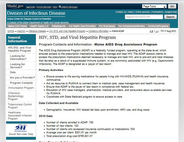184x142 pixels.
Task: Open the DHHS breadcrumb link
Action: pos(10,31)
